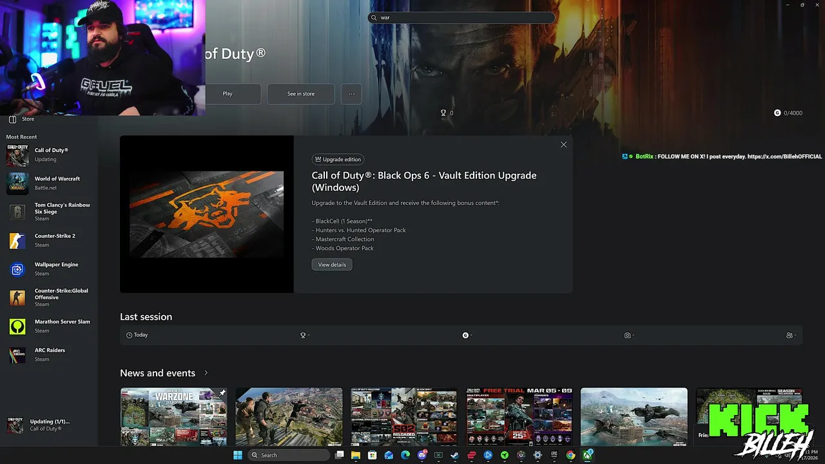Click the News and events heading

coord(157,373)
